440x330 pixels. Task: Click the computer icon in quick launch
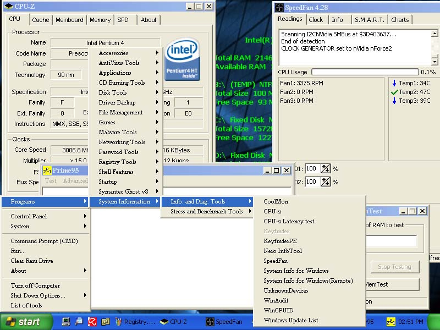click(66, 322)
